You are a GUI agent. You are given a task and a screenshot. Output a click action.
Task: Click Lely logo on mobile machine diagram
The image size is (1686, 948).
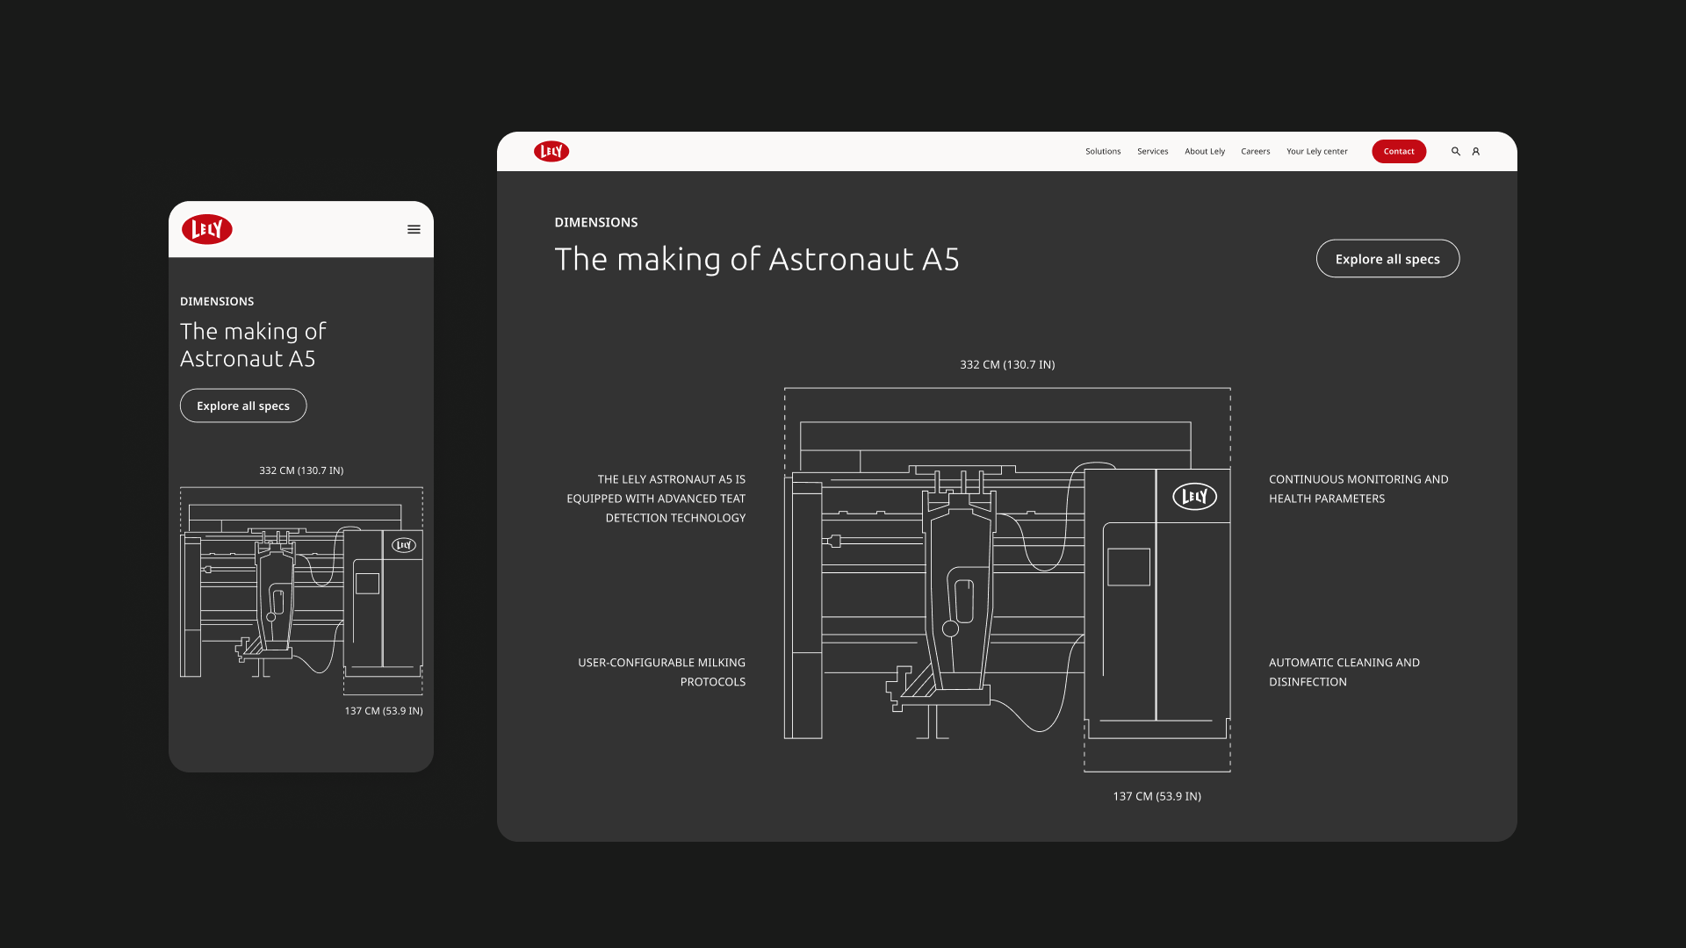click(404, 545)
